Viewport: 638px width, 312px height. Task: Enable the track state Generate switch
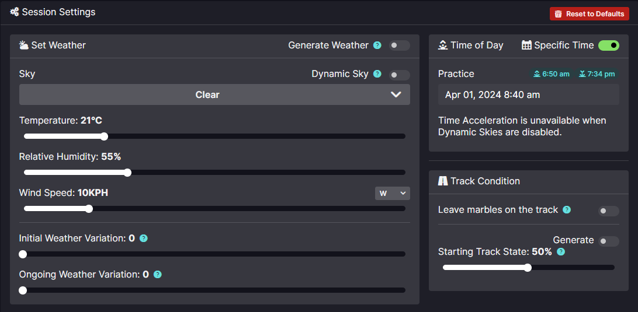(609, 241)
